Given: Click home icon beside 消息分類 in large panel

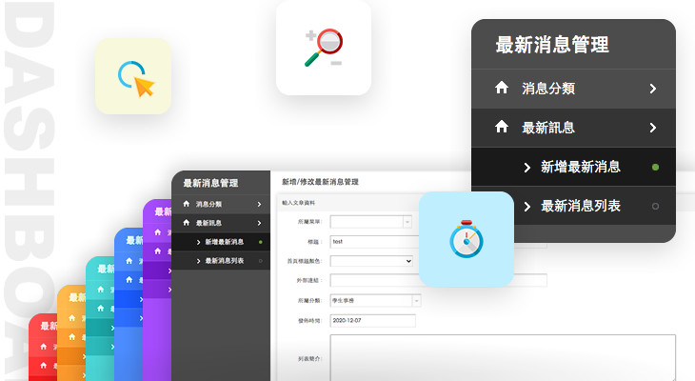Looking at the screenshot, I should click(502, 89).
